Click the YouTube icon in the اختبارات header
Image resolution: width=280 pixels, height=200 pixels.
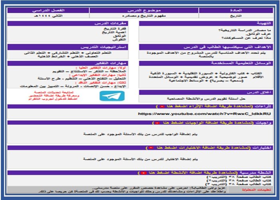pos(151,148)
